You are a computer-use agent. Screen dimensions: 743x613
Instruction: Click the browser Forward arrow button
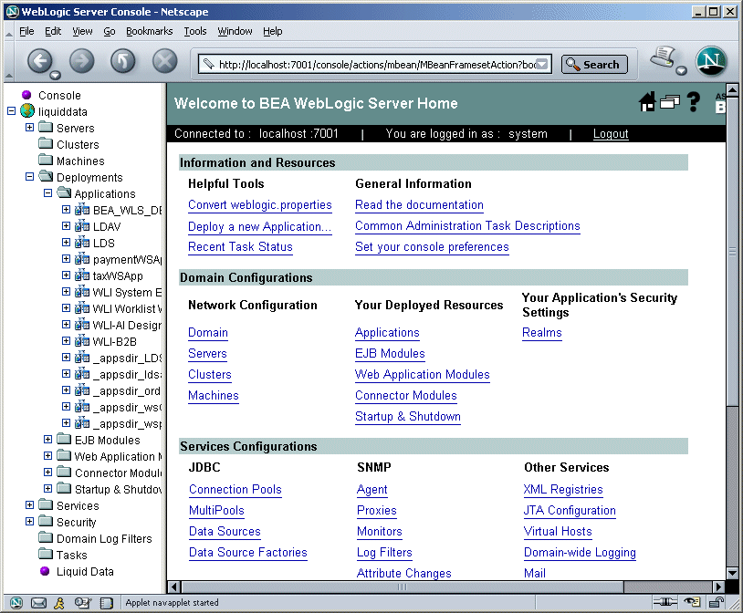point(81,62)
